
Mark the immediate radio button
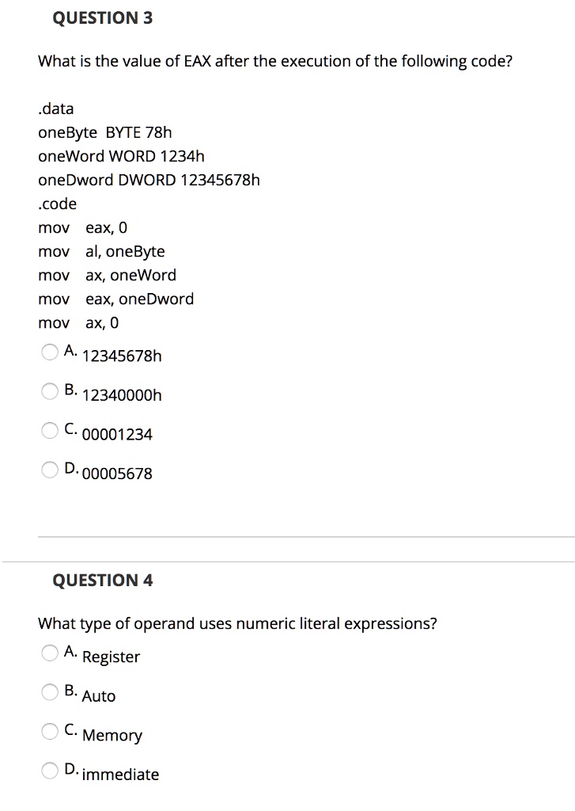click(x=50, y=771)
